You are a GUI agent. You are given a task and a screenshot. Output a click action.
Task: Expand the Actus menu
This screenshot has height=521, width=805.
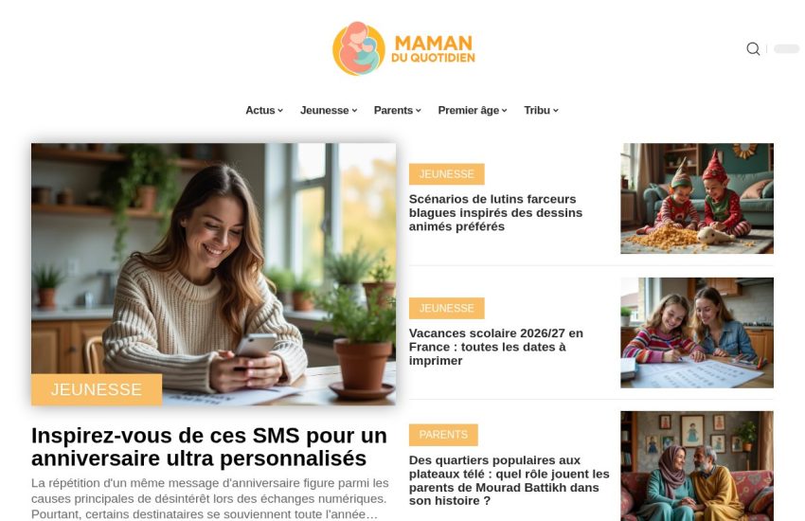(x=264, y=111)
